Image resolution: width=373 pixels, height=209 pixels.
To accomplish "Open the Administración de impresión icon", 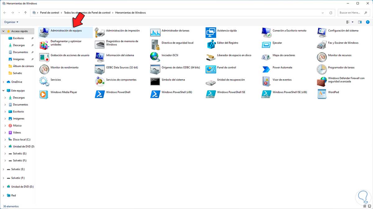I will [x=100, y=32].
